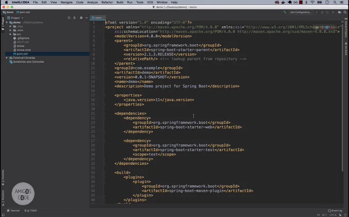Screen dimensions: 349x217
Task: Click the LF line separator in status bar
Action: coord(324,215)
